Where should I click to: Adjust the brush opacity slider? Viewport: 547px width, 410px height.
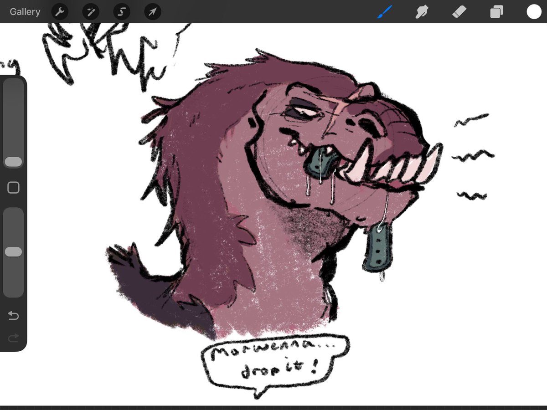[13, 252]
